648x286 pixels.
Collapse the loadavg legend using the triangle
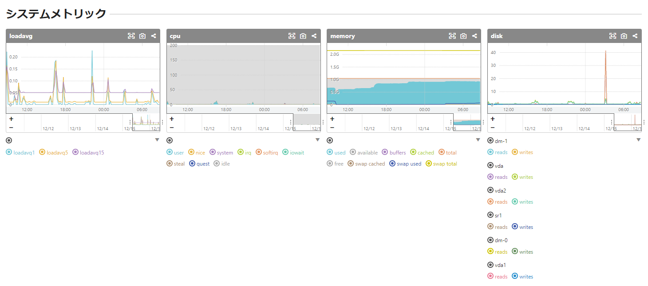tap(157, 140)
